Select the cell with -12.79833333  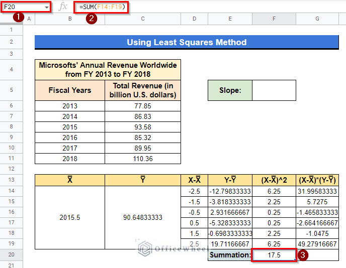pos(230,191)
